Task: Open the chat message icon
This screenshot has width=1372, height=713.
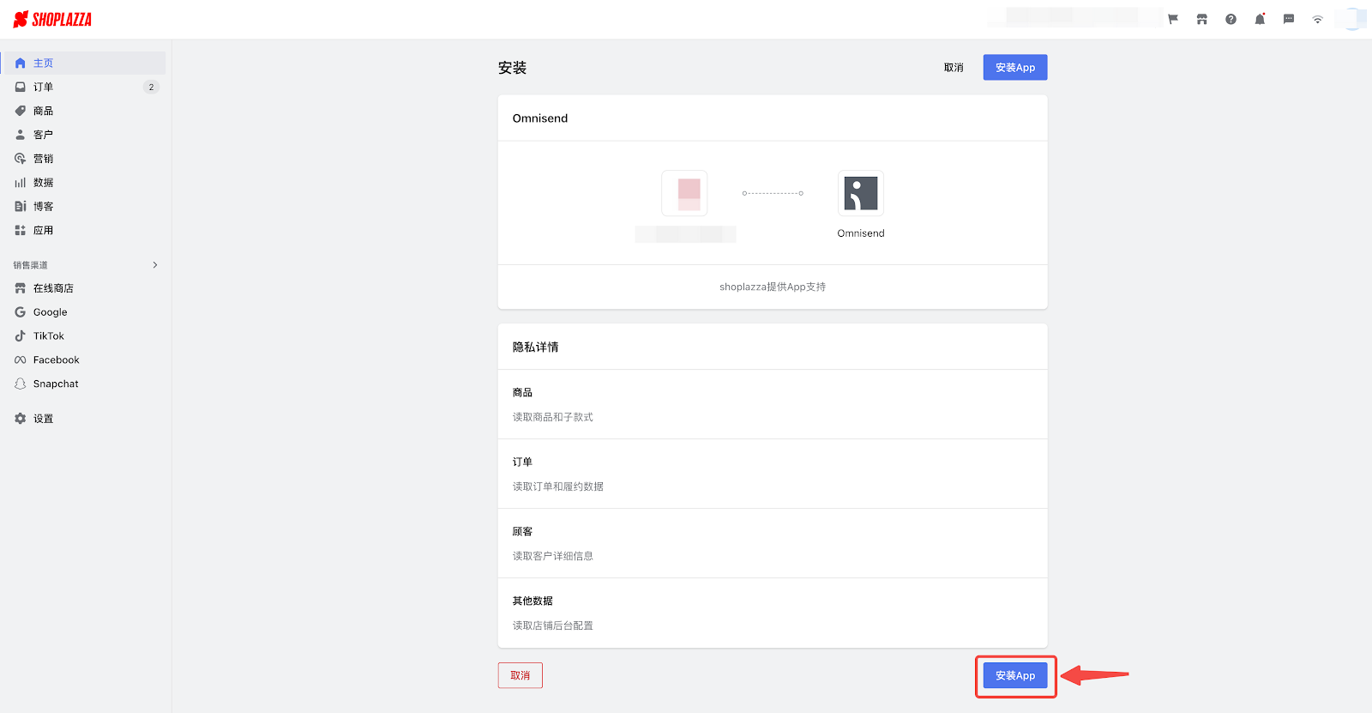Action: point(1289,19)
